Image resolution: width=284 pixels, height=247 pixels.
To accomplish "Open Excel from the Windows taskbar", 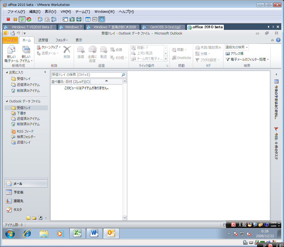I will click(78, 233).
